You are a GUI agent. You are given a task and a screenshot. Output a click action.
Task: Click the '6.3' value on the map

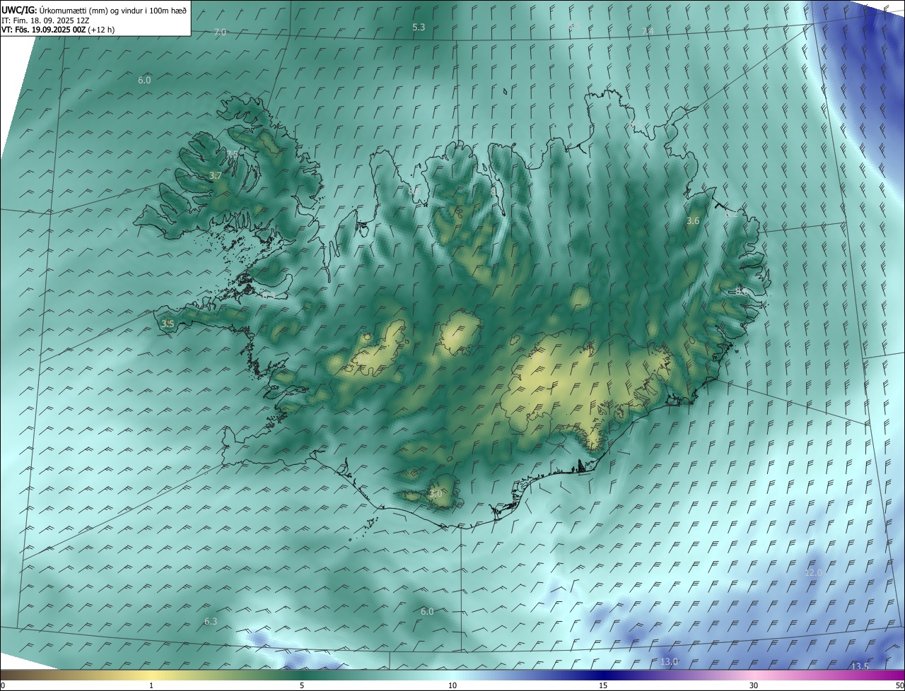[x=211, y=622]
